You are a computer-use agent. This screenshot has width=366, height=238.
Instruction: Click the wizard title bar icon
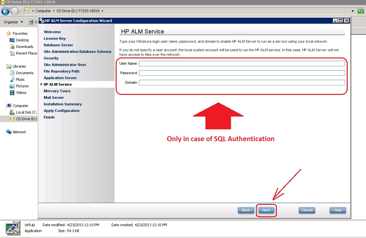42,21
